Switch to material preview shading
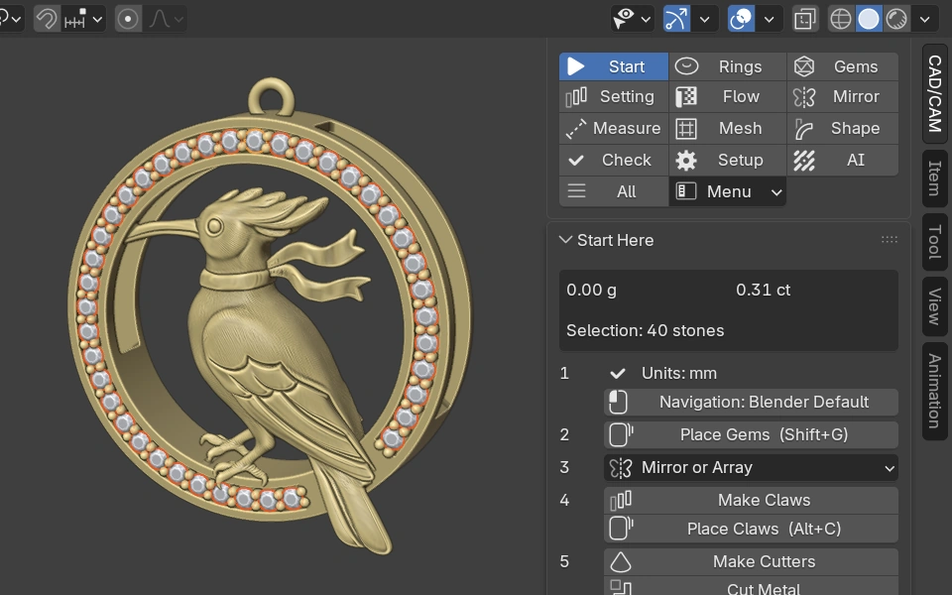 [x=896, y=19]
